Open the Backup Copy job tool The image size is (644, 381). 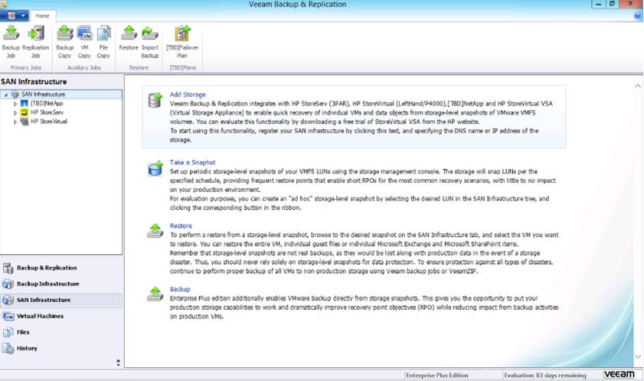[x=64, y=42]
